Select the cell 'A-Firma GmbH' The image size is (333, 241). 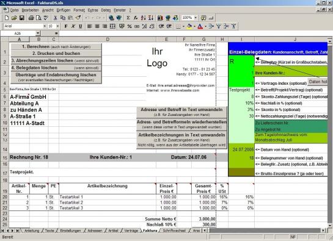coord(28,97)
